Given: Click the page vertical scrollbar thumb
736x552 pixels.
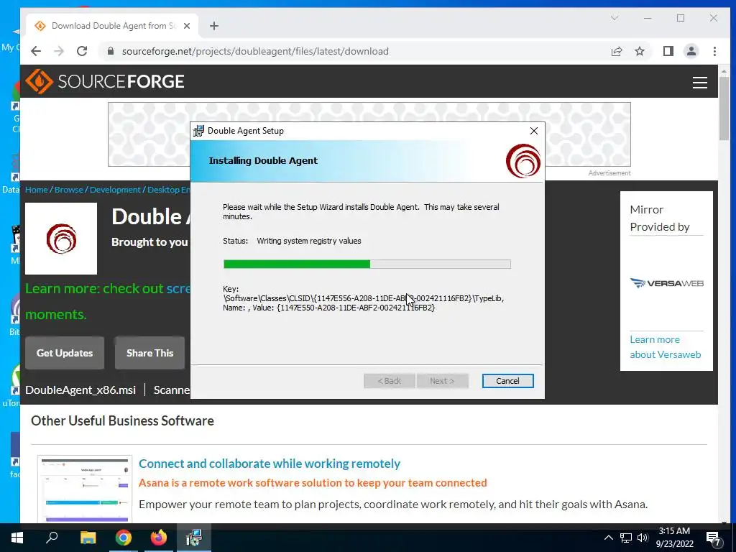Looking at the screenshot, I should click(x=723, y=108).
